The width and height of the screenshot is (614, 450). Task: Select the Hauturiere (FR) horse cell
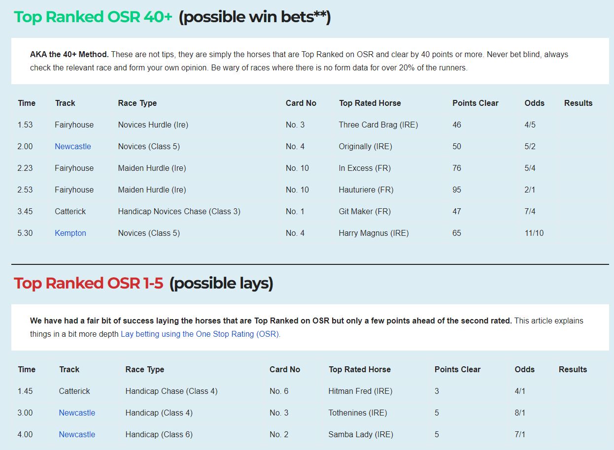pos(366,190)
